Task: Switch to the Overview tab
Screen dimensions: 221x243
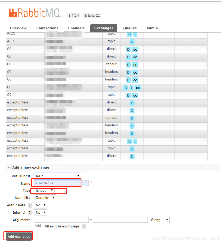Action: [x=18, y=28]
